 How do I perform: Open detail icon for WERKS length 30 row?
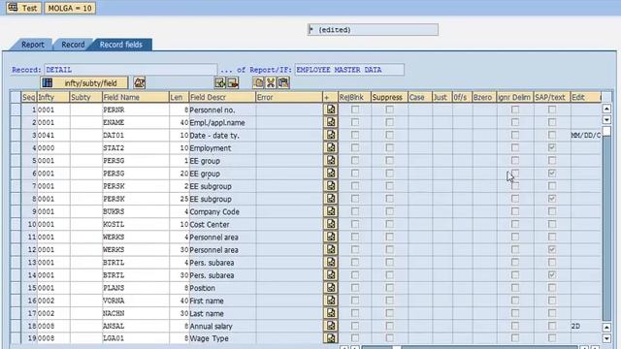pyautogui.click(x=330, y=249)
